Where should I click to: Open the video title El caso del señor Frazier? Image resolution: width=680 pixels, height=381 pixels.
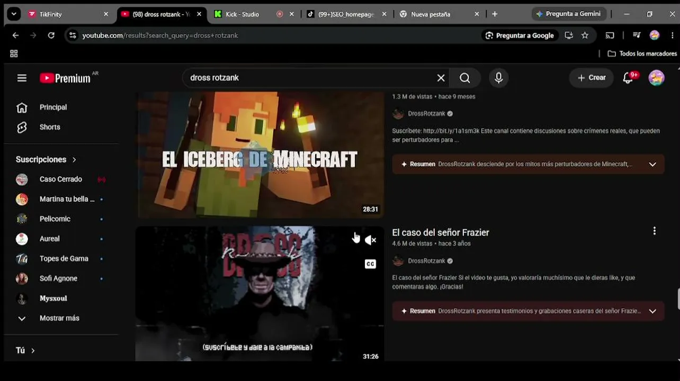[x=441, y=232]
